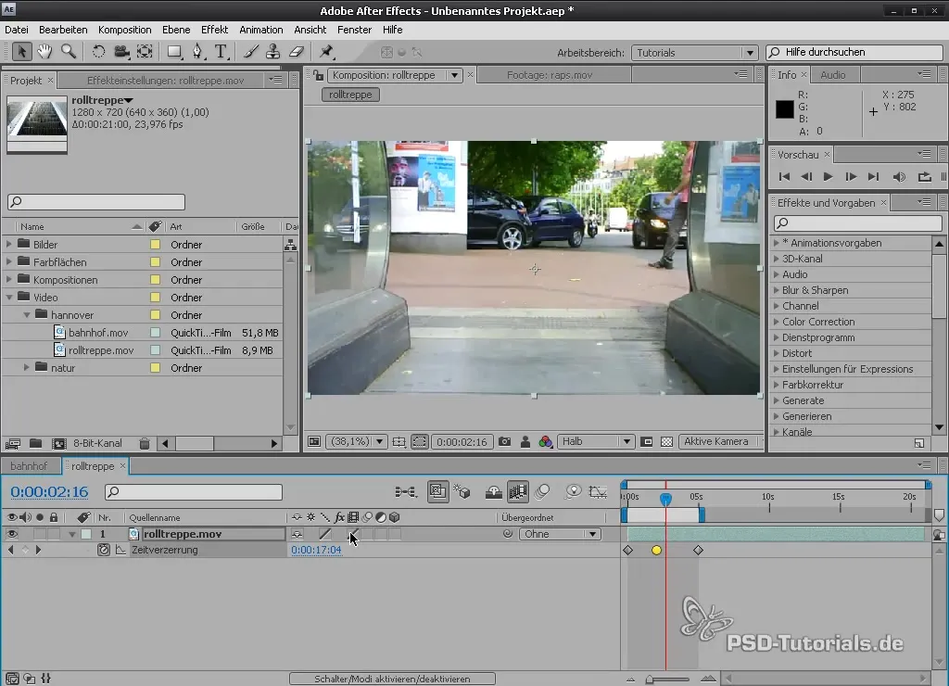Enable Frame Blending for the timeline

pos(518,491)
